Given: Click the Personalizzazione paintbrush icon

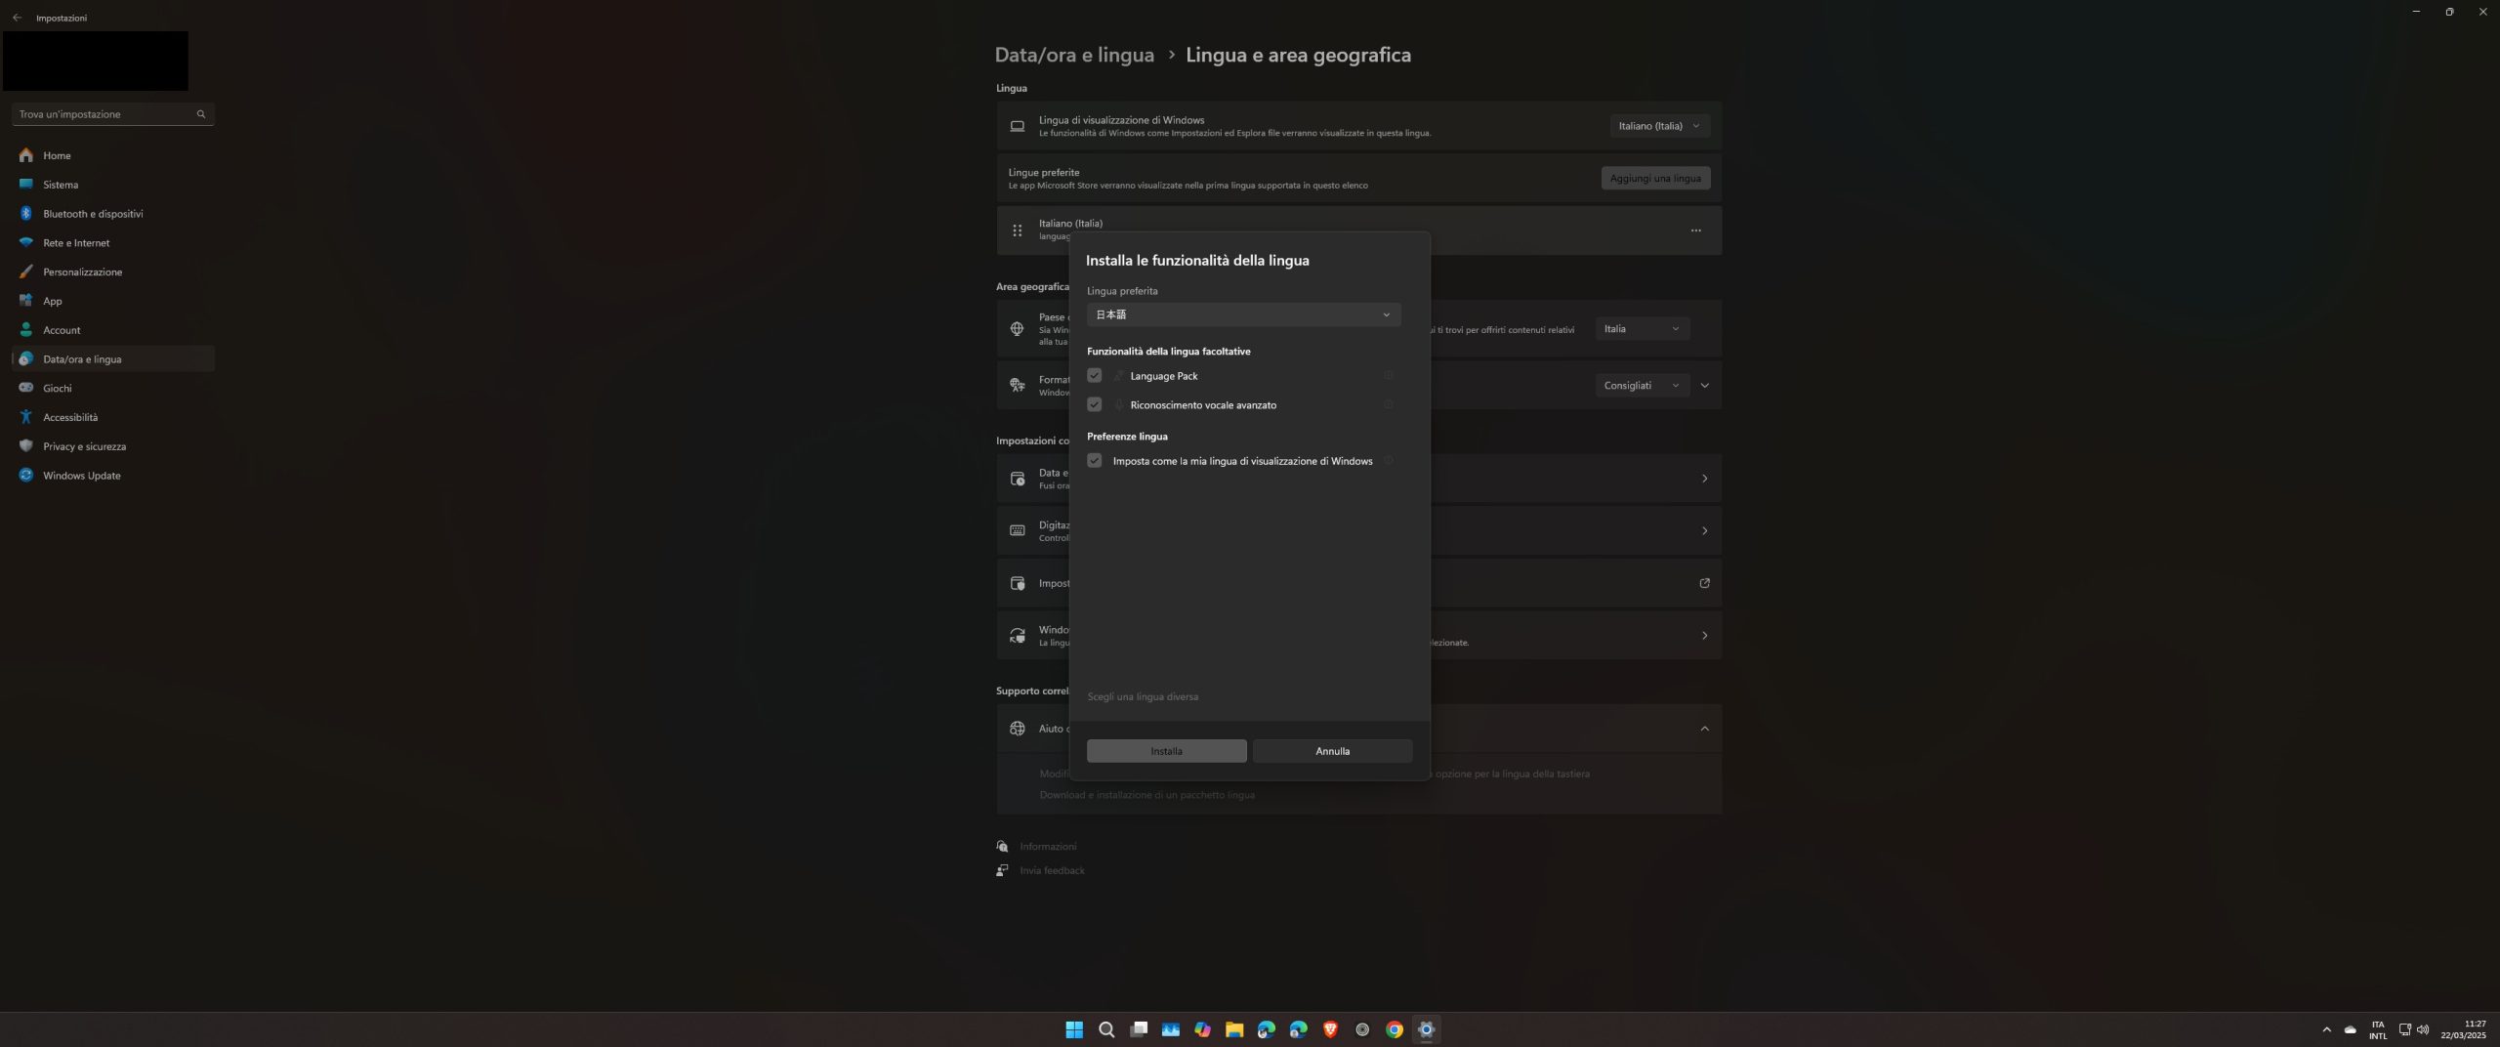Looking at the screenshot, I should click(26, 272).
